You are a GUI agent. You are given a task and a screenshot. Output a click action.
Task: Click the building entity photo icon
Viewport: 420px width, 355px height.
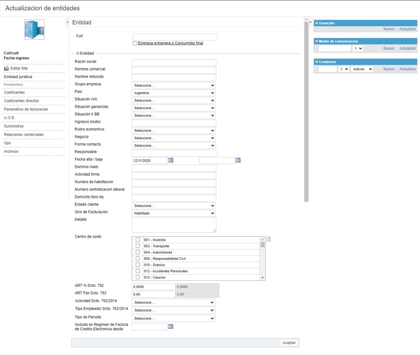pos(34,30)
